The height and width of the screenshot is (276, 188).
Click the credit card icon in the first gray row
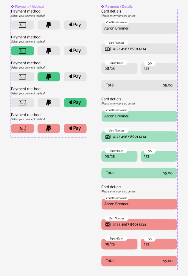pyautogui.click(x=22, y=25)
